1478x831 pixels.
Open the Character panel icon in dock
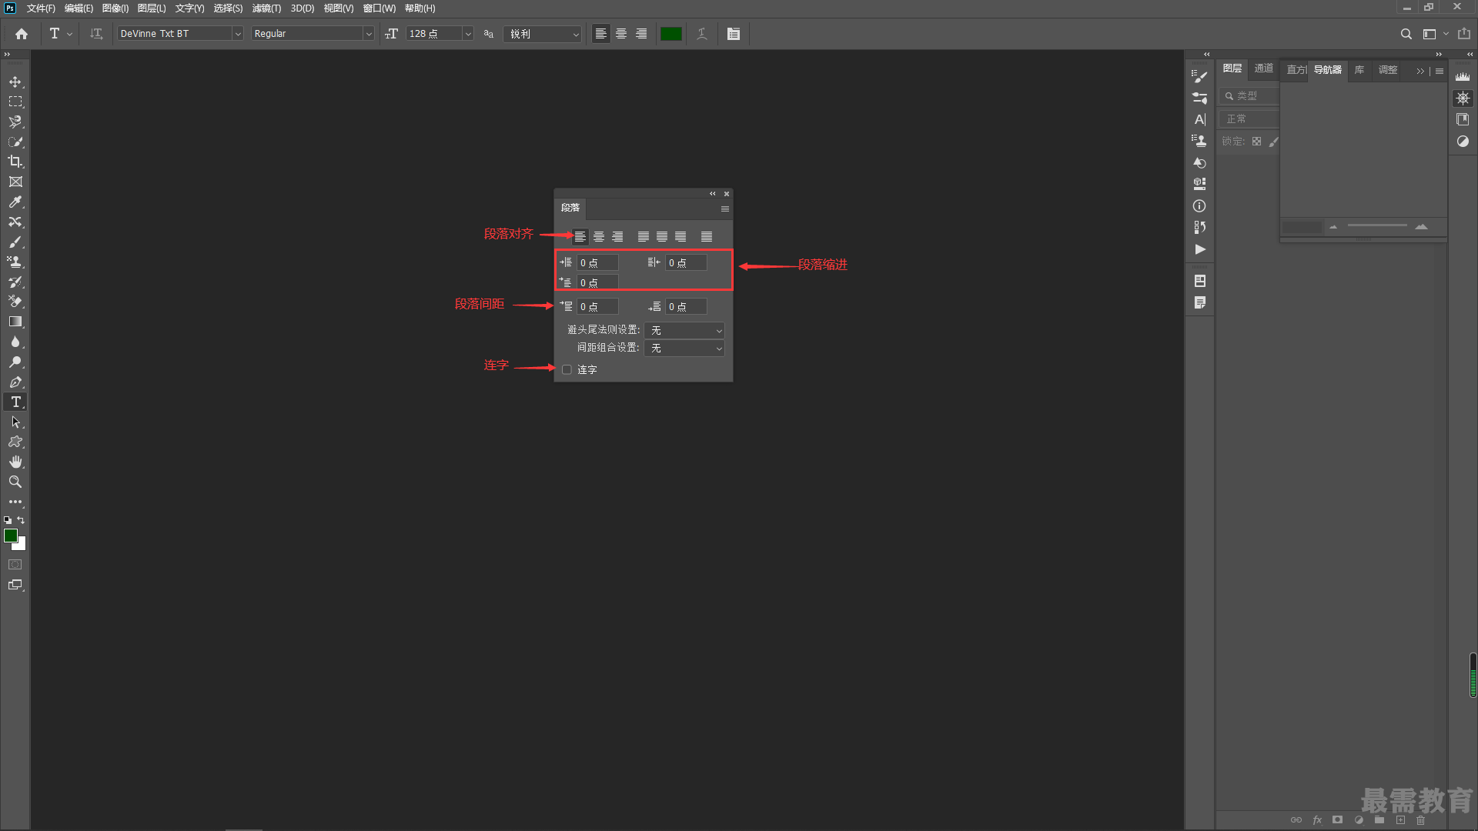(x=1199, y=119)
